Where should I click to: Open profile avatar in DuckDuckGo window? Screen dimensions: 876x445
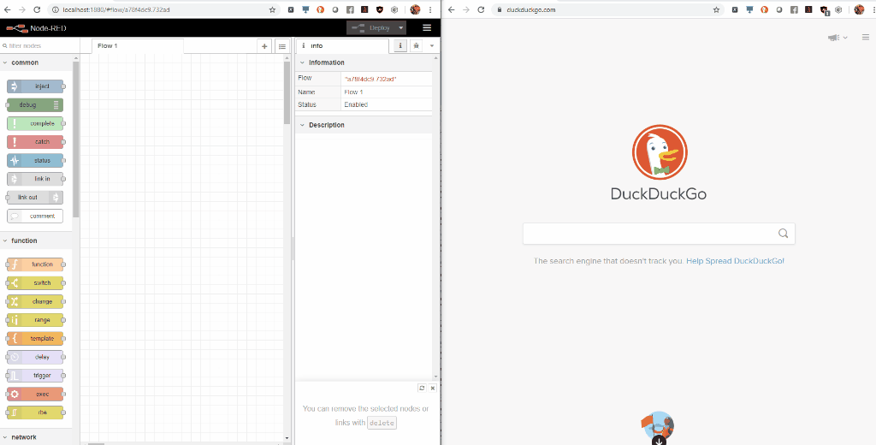coord(859,9)
